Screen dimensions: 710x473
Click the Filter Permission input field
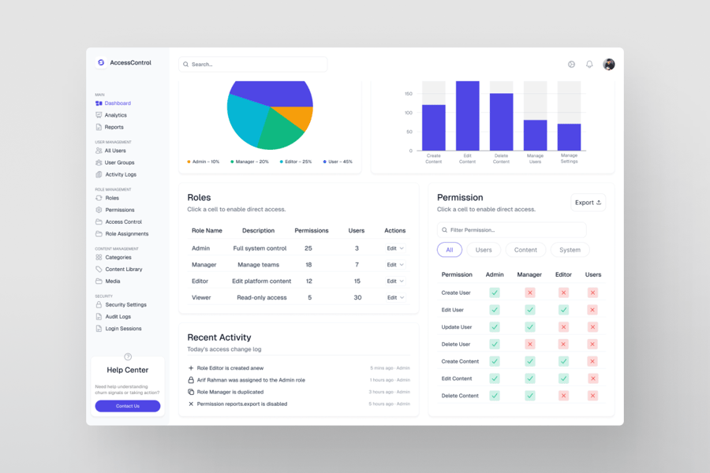click(511, 230)
